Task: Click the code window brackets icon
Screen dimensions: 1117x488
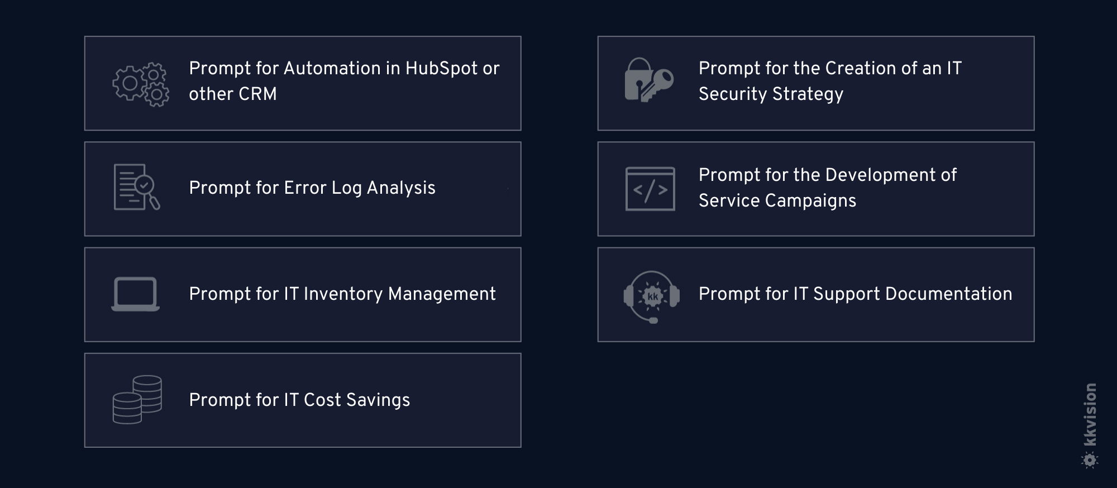Action: [650, 189]
